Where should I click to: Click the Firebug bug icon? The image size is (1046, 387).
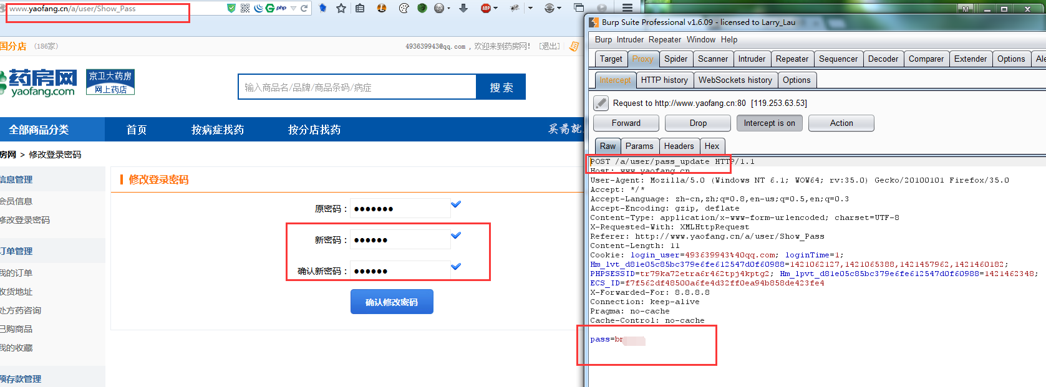pos(515,8)
